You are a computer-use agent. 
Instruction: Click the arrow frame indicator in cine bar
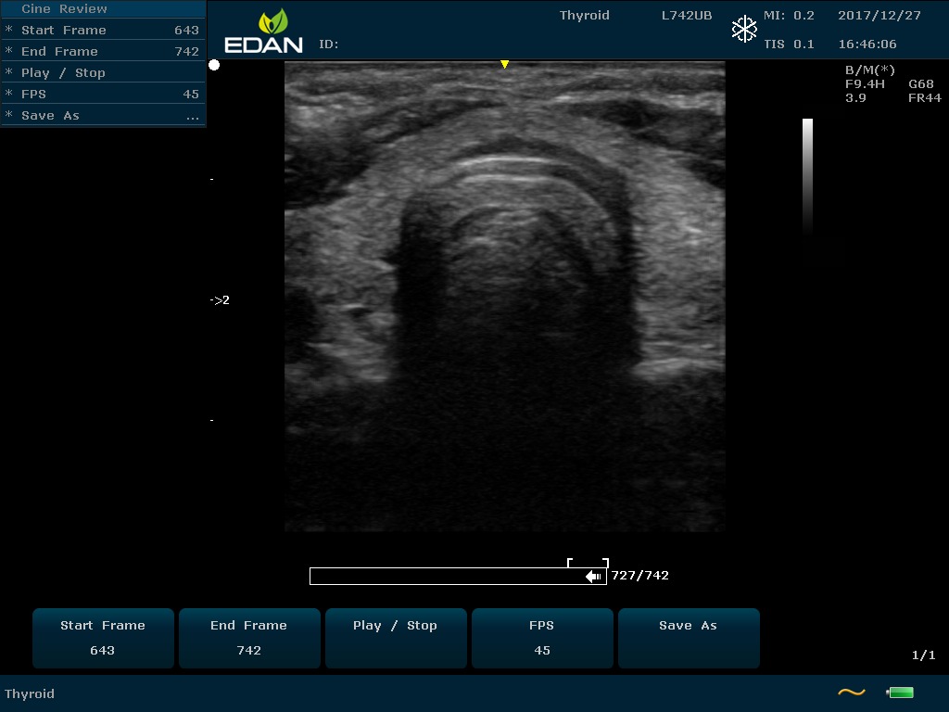pos(594,577)
